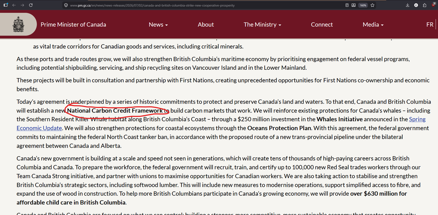Viewport: 438px width, 215px height.
Task: Open the tracking protection shield icon
Action: (x=65, y=5)
